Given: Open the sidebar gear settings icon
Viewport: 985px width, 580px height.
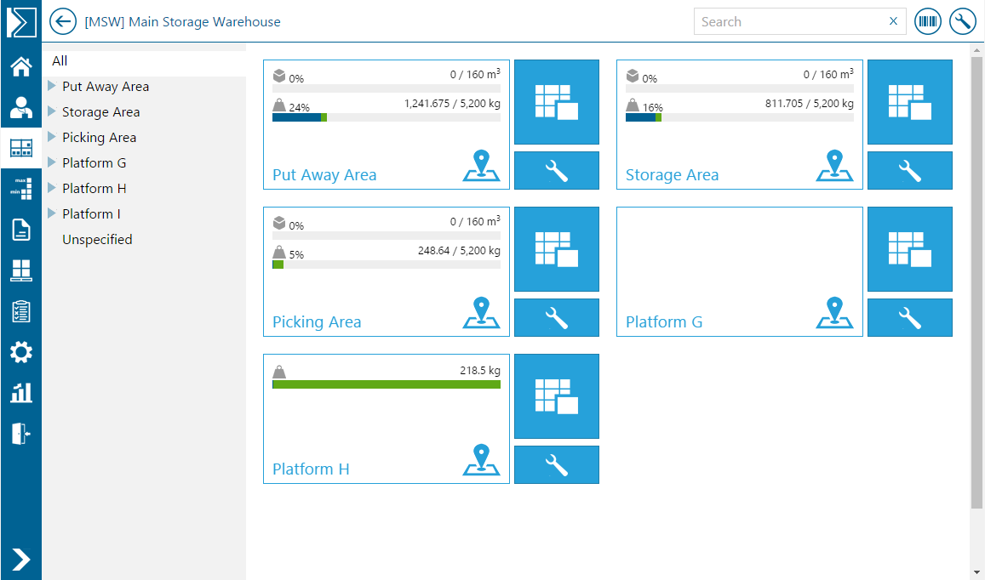Looking at the screenshot, I should click(21, 352).
